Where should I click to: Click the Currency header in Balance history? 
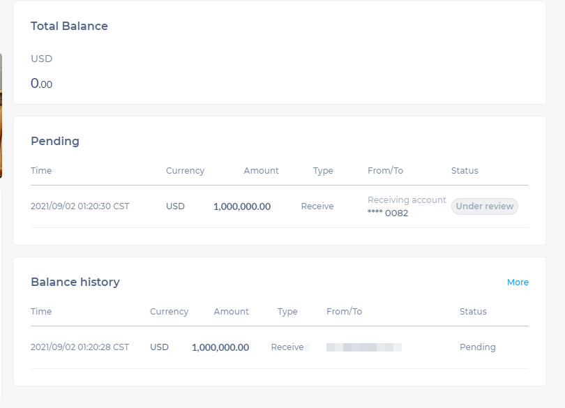[x=169, y=312]
